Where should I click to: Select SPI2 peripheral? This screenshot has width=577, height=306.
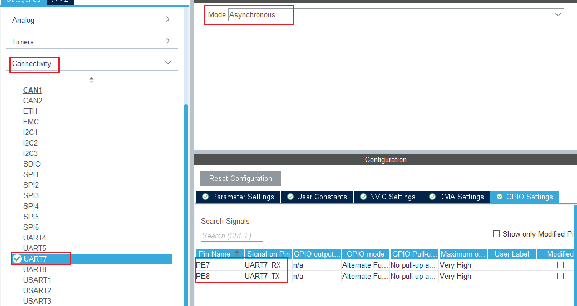31,185
